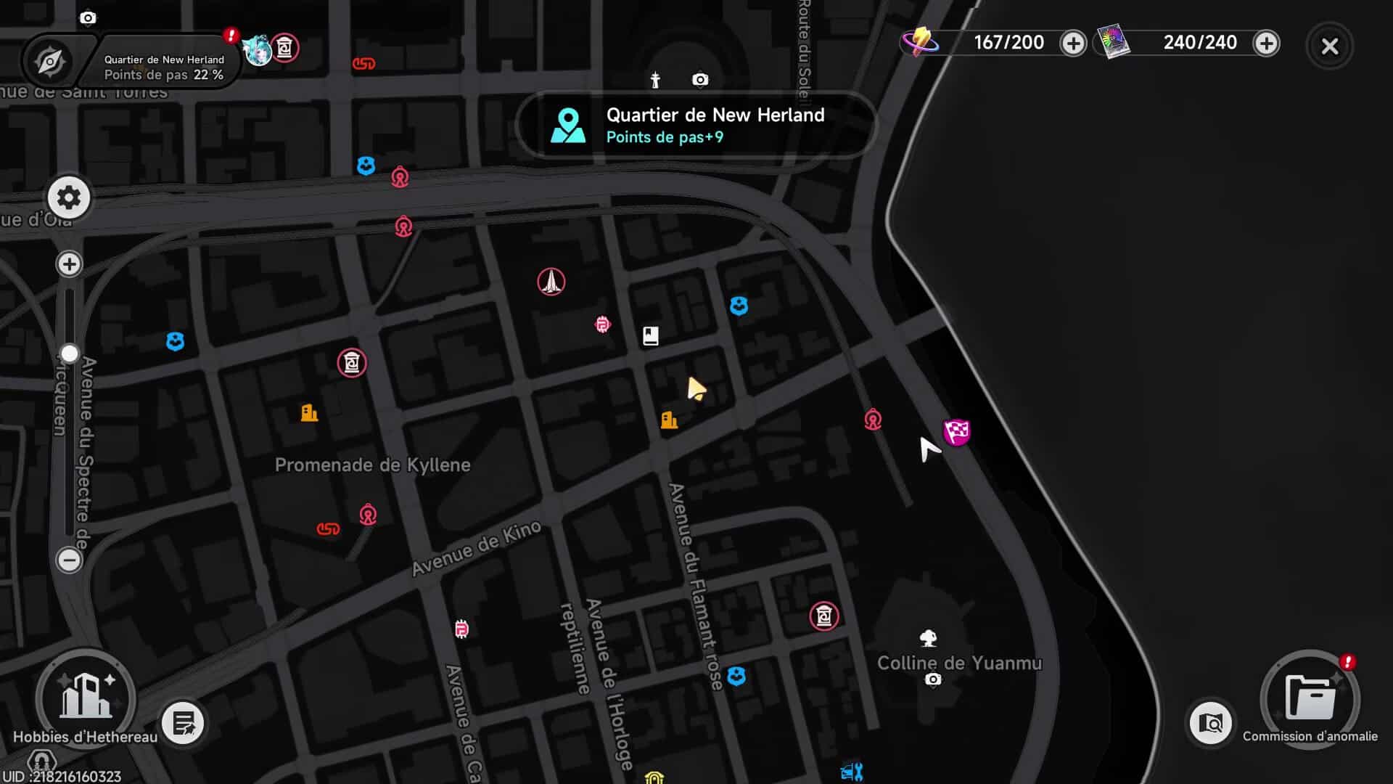Click the Quartier de New Herland tooltip
The image size is (1393, 784).
[x=697, y=125]
